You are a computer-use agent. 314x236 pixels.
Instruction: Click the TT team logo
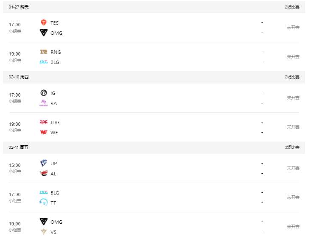pos(43,203)
